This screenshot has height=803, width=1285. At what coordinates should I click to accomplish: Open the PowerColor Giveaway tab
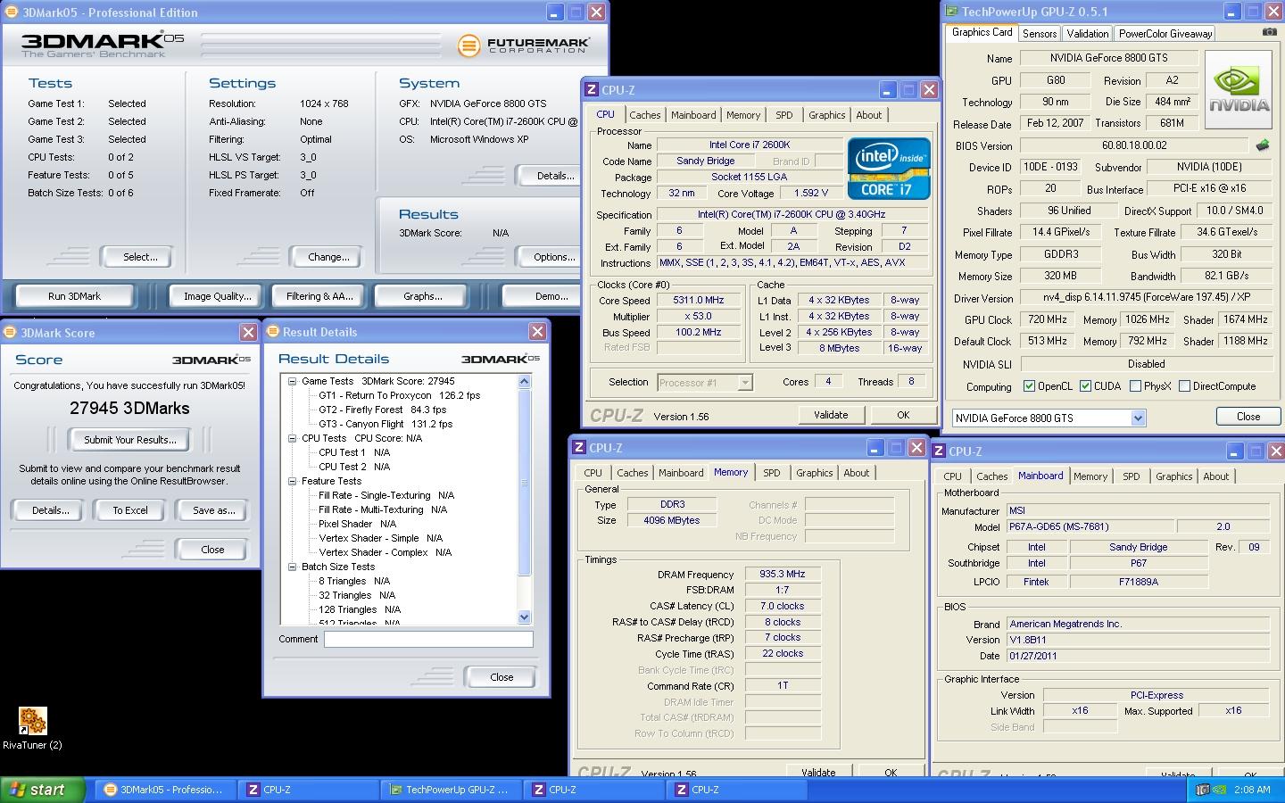click(1165, 34)
